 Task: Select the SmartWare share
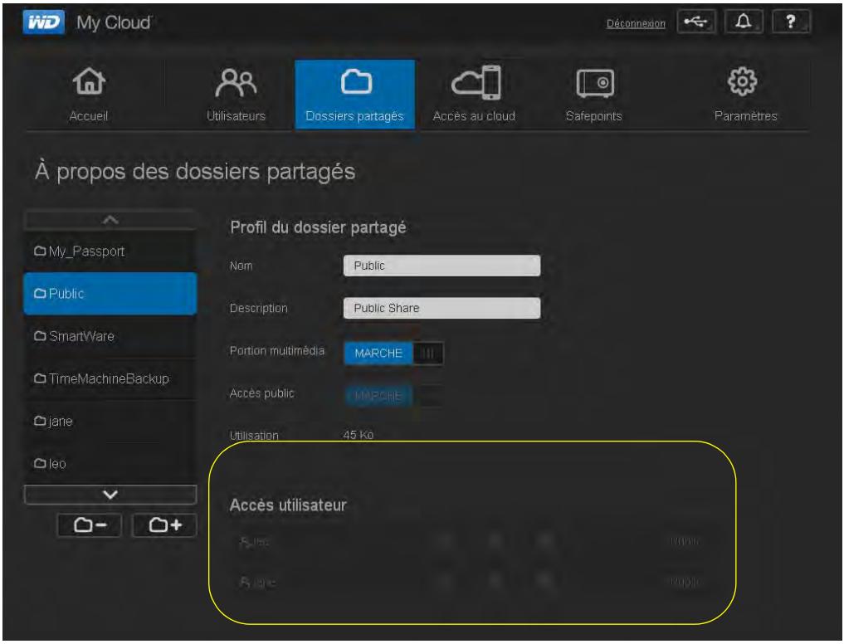coord(110,336)
